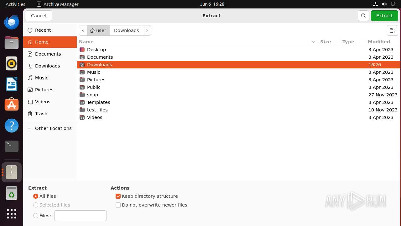Select the Selected files radio button

(36, 205)
